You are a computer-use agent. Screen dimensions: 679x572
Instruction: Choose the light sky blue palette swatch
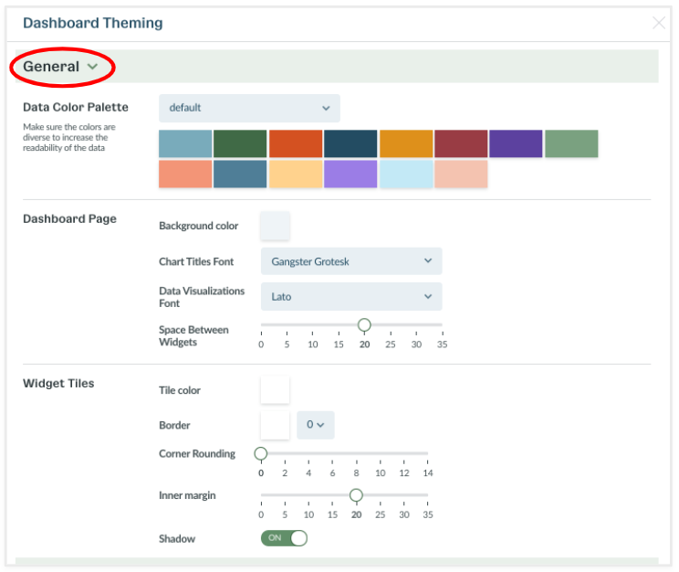(x=406, y=175)
